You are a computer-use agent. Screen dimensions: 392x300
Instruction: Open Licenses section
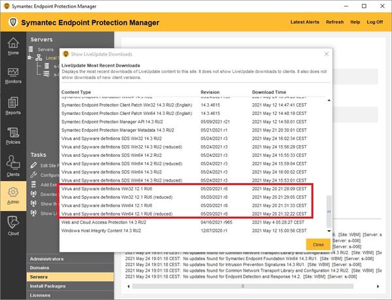70,295
